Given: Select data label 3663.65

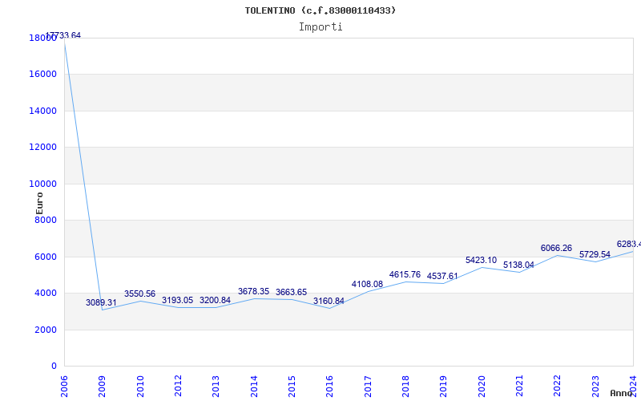Looking at the screenshot, I should 291,292.
